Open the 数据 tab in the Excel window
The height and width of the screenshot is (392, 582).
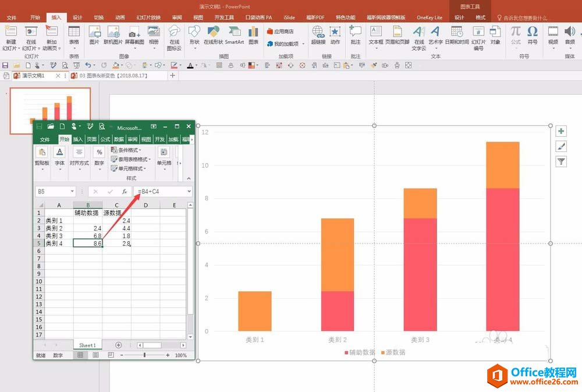click(119, 139)
